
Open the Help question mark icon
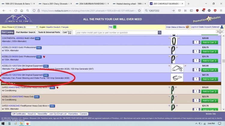coord(115,27)
